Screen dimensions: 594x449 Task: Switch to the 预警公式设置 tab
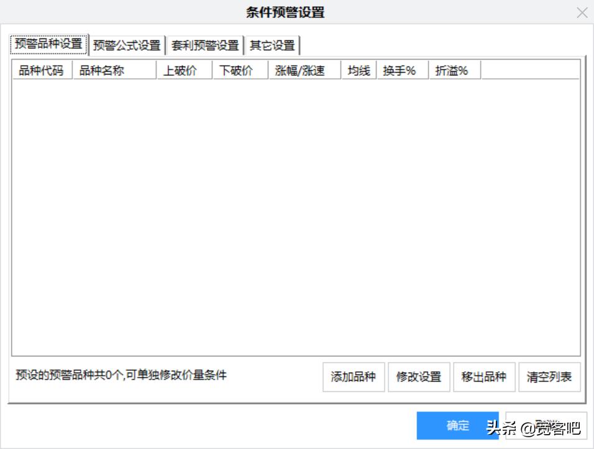point(127,45)
